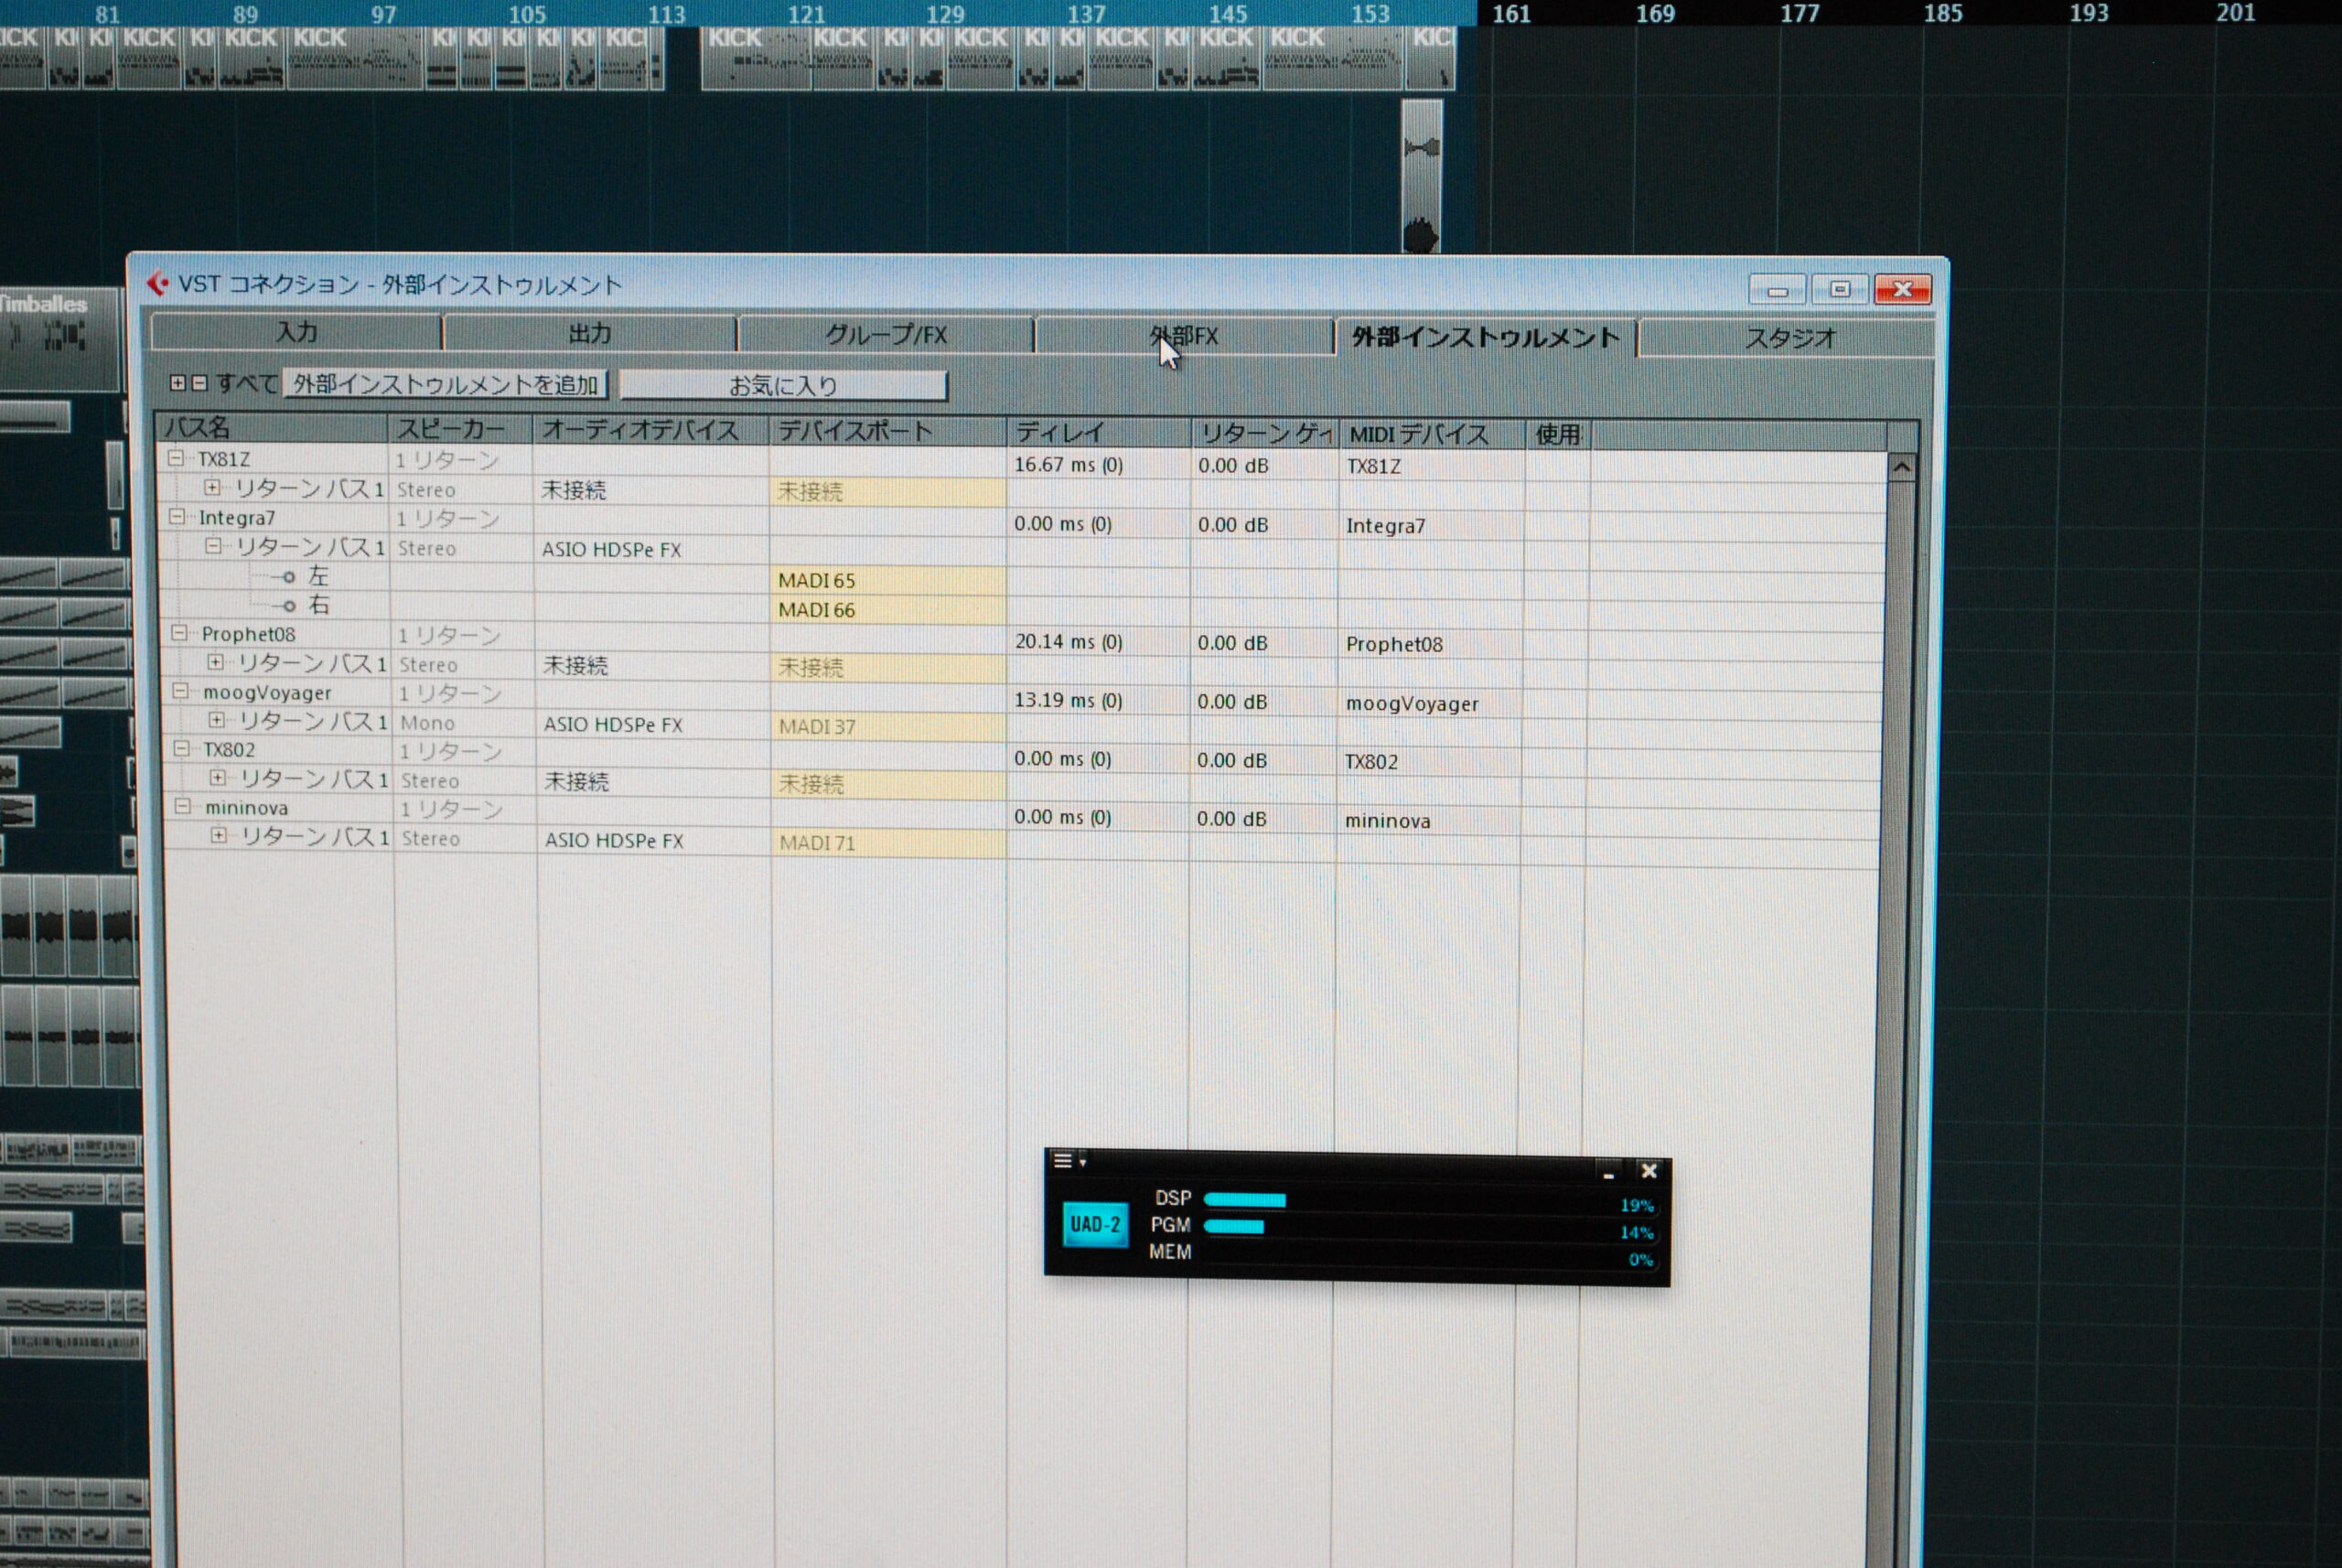Select MADI 66 device port
The width and height of the screenshot is (2342, 1568).
[888, 609]
